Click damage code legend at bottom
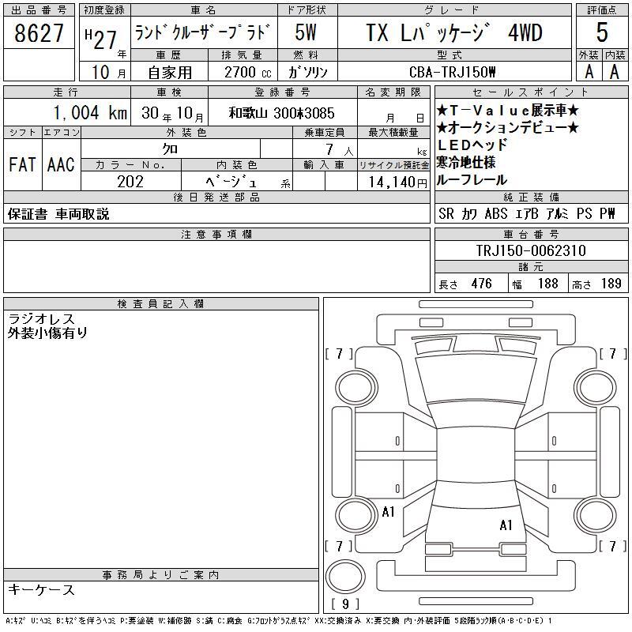 [279, 621]
